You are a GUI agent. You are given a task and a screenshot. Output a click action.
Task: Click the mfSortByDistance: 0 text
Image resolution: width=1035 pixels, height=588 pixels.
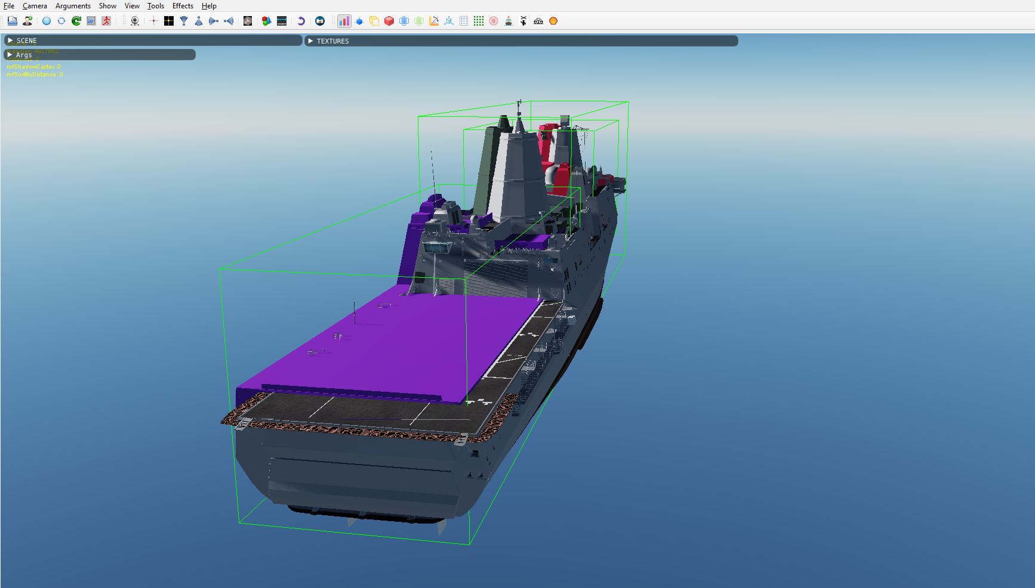[x=35, y=75]
